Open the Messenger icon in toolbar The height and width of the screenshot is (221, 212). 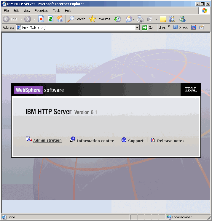182,19
